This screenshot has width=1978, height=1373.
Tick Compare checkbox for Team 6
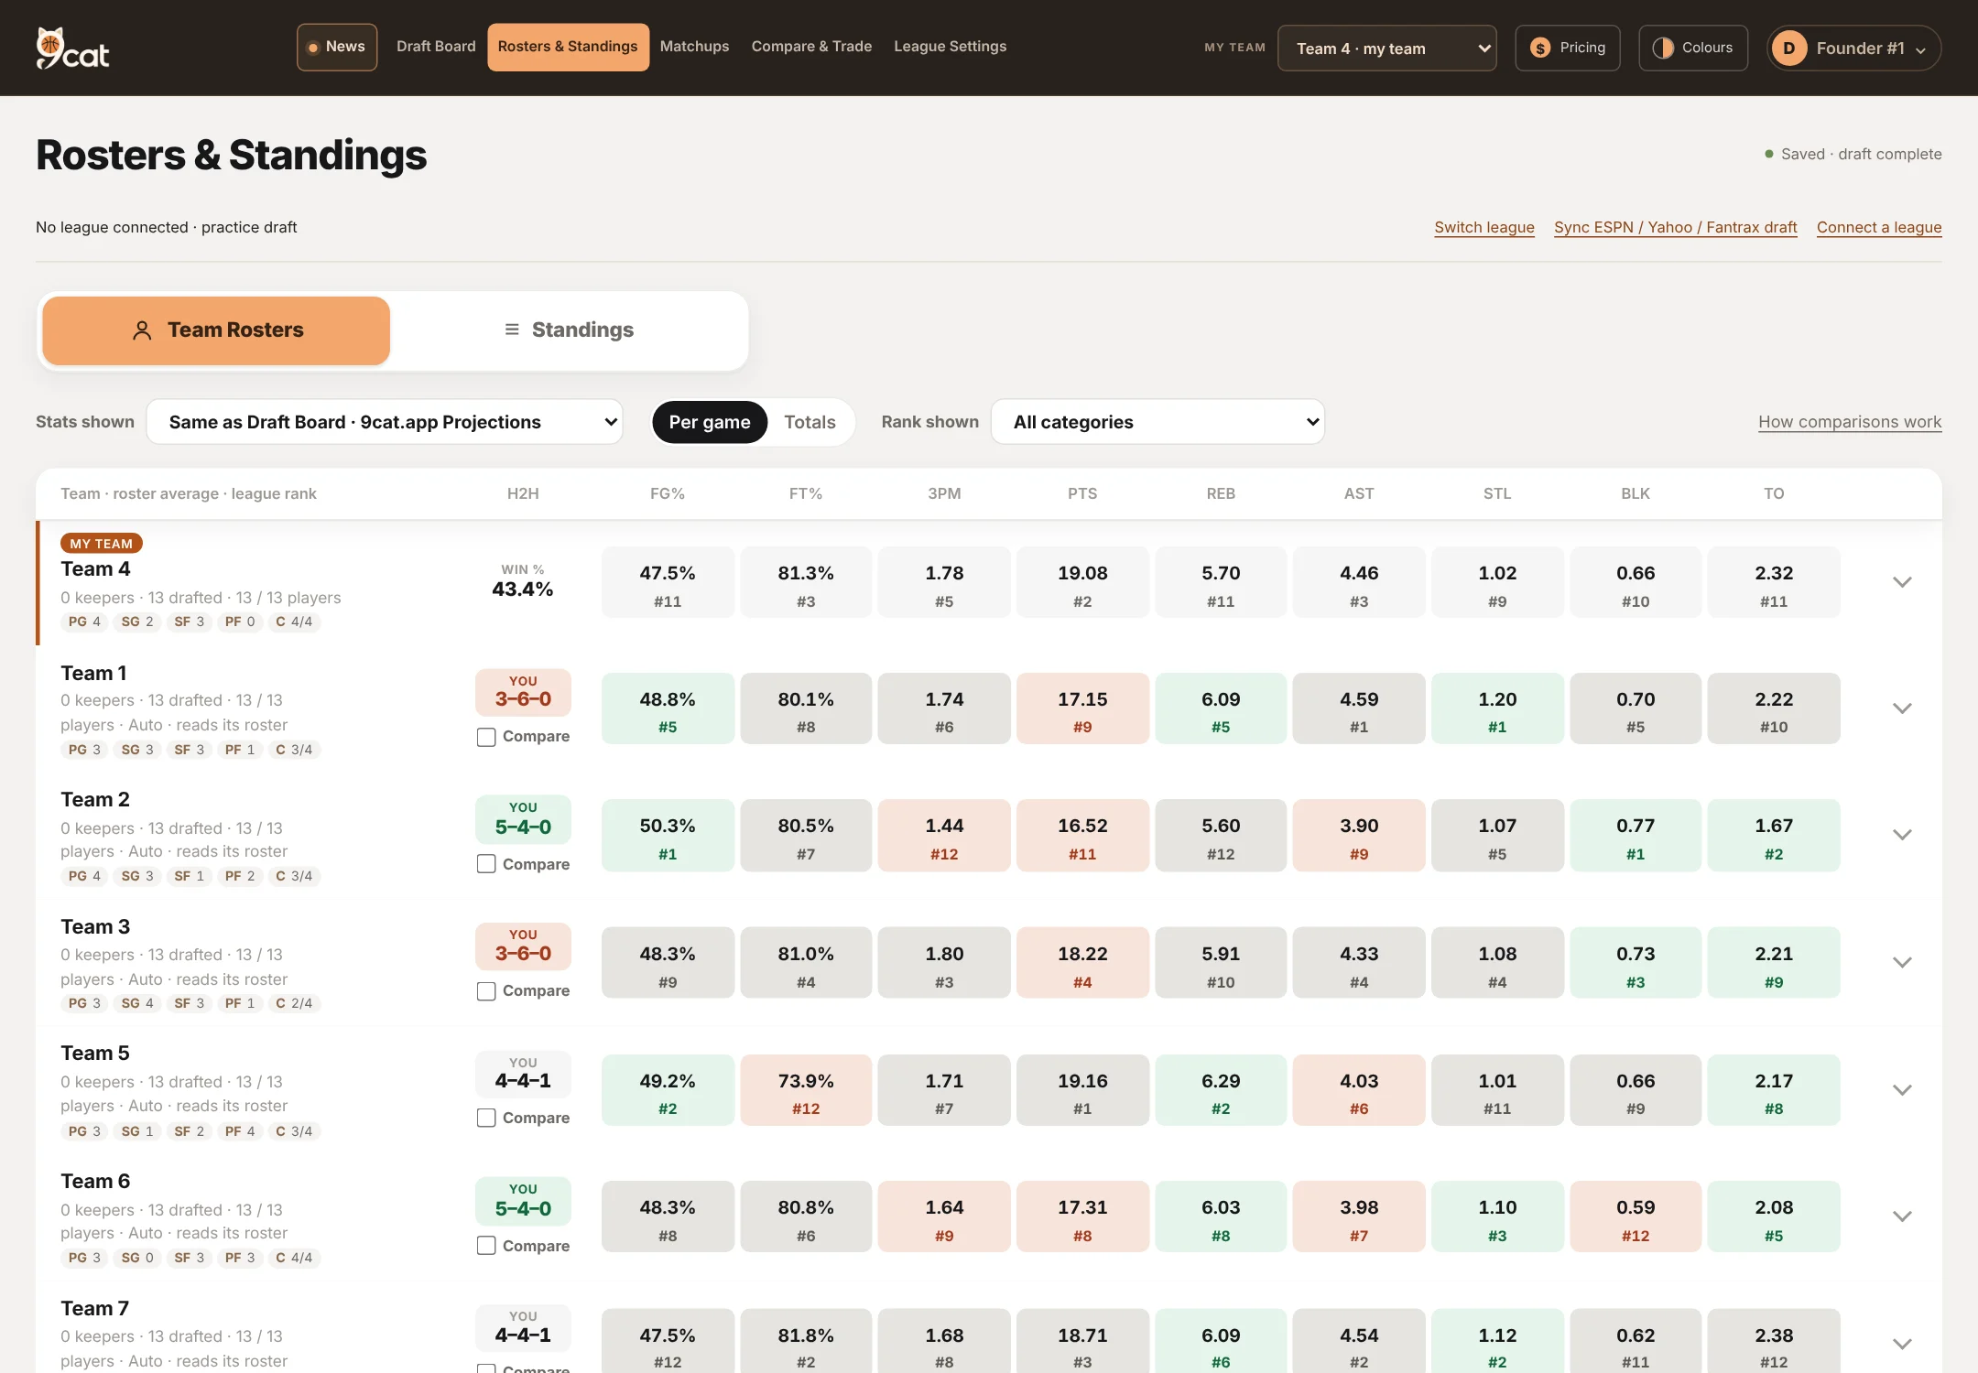pos(486,1246)
